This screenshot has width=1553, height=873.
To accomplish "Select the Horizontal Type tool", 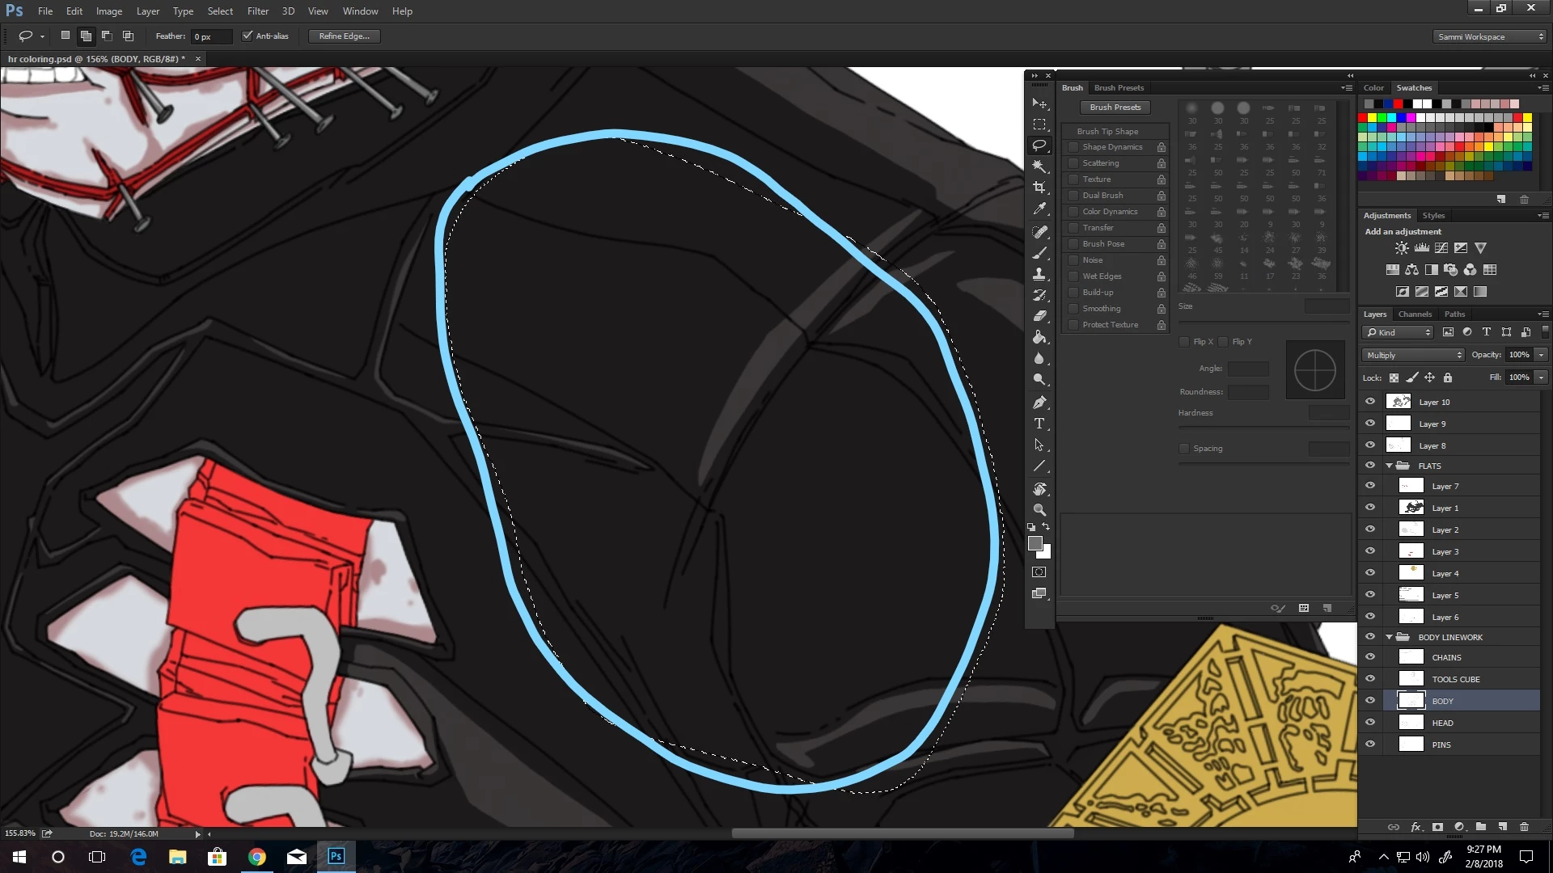I will point(1039,424).
